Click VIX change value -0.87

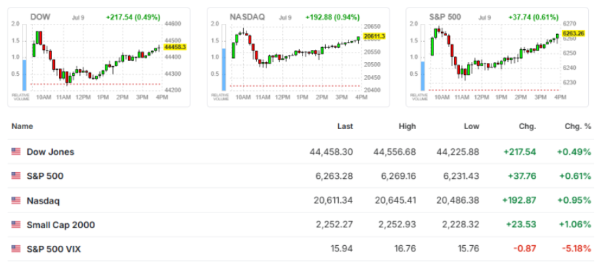pos(525,249)
